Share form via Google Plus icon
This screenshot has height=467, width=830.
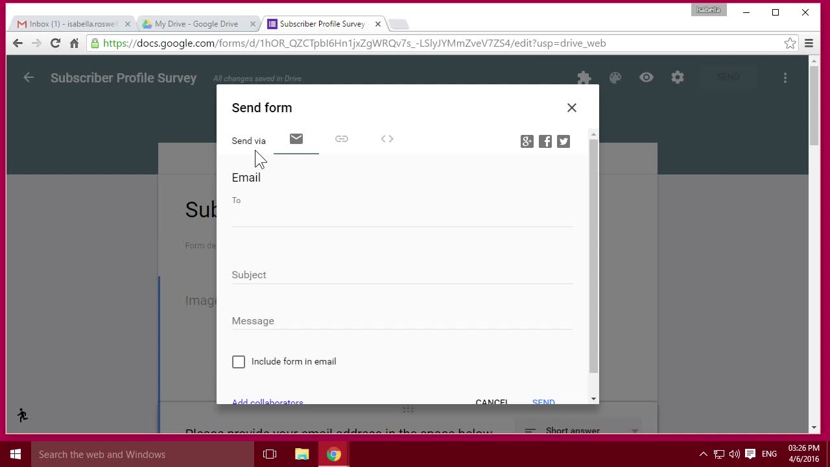click(527, 141)
